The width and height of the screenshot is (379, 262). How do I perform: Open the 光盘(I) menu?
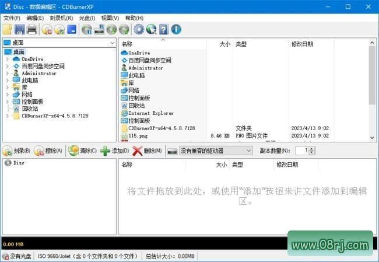[87, 18]
